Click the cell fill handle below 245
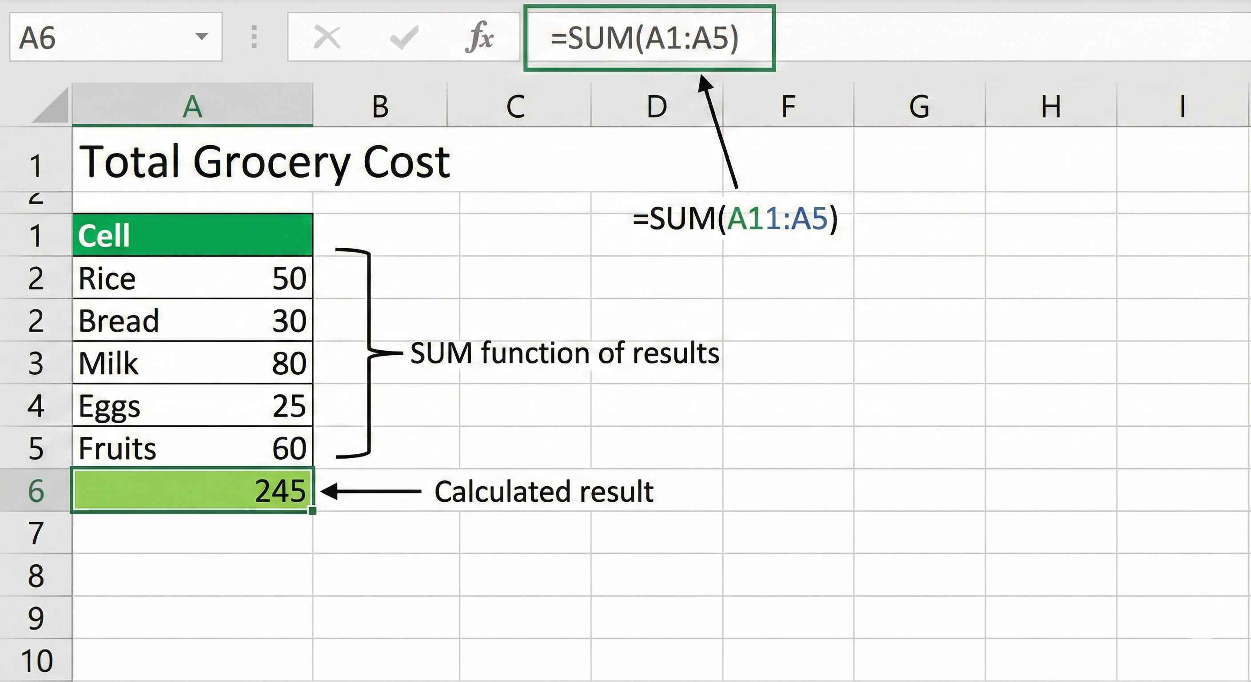This screenshot has width=1251, height=682. point(312,511)
